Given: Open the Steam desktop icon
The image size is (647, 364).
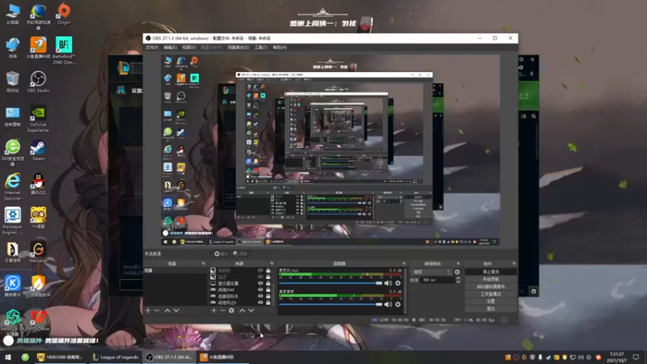Looking at the screenshot, I should pos(38,150).
